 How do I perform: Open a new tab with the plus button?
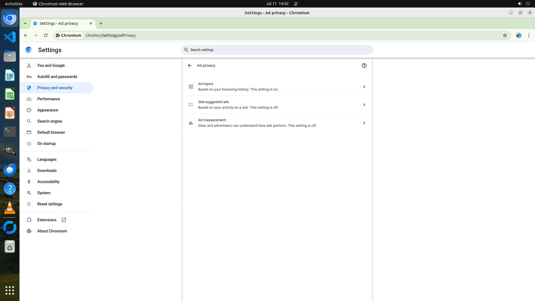click(101, 23)
